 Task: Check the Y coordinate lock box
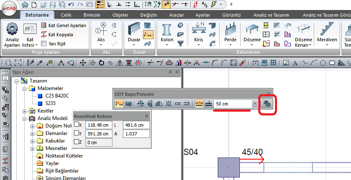pos(76,134)
